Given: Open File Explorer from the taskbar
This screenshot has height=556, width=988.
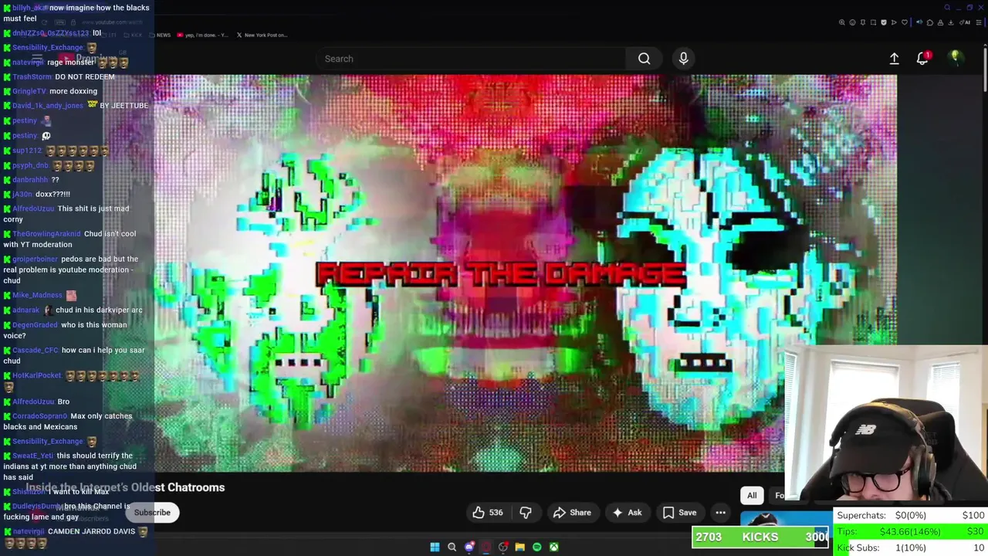Looking at the screenshot, I should (x=520, y=548).
